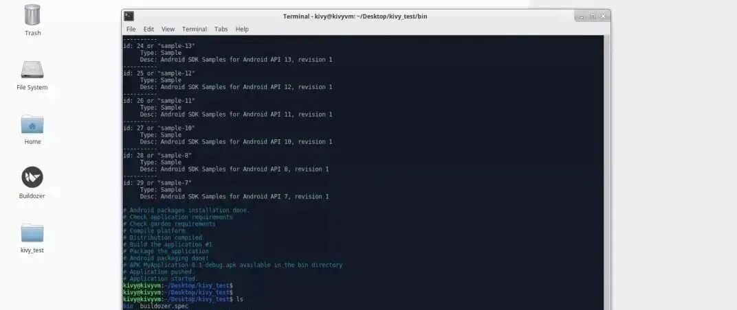Viewport: 737px width, 310px height.
Task: Open the View menu in Terminal
Action: [168, 29]
